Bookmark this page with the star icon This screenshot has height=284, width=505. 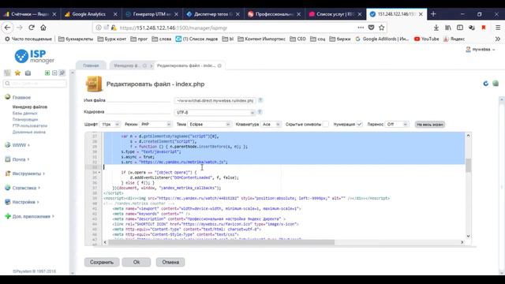382,28
